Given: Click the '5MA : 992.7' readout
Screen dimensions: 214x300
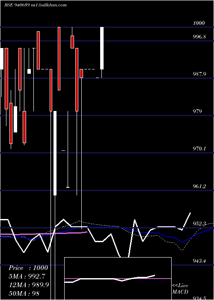Looking at the screenshot, I should coord(27,276).
